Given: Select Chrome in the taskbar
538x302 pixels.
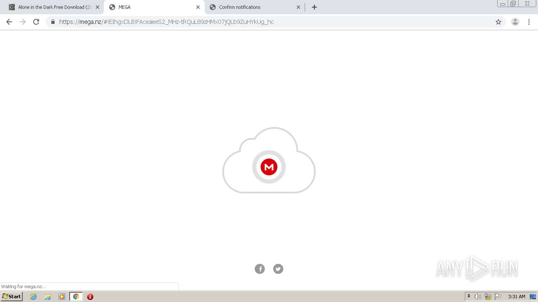Looking at the screenshot, I should [76, 297].
